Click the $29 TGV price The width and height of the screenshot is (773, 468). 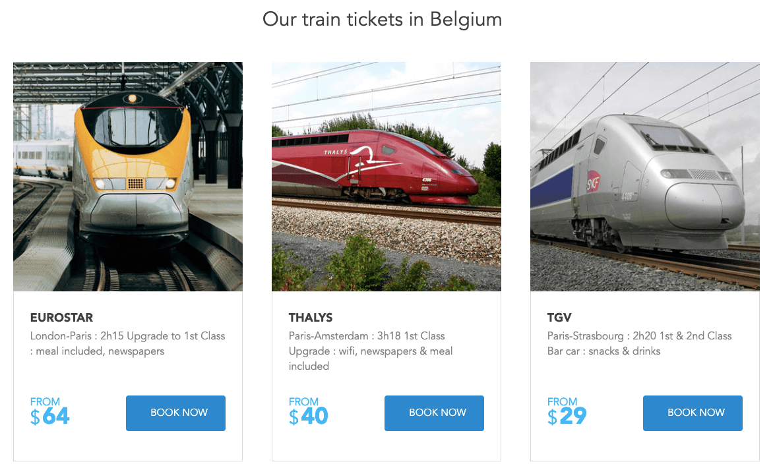click(x=567, y=417)
